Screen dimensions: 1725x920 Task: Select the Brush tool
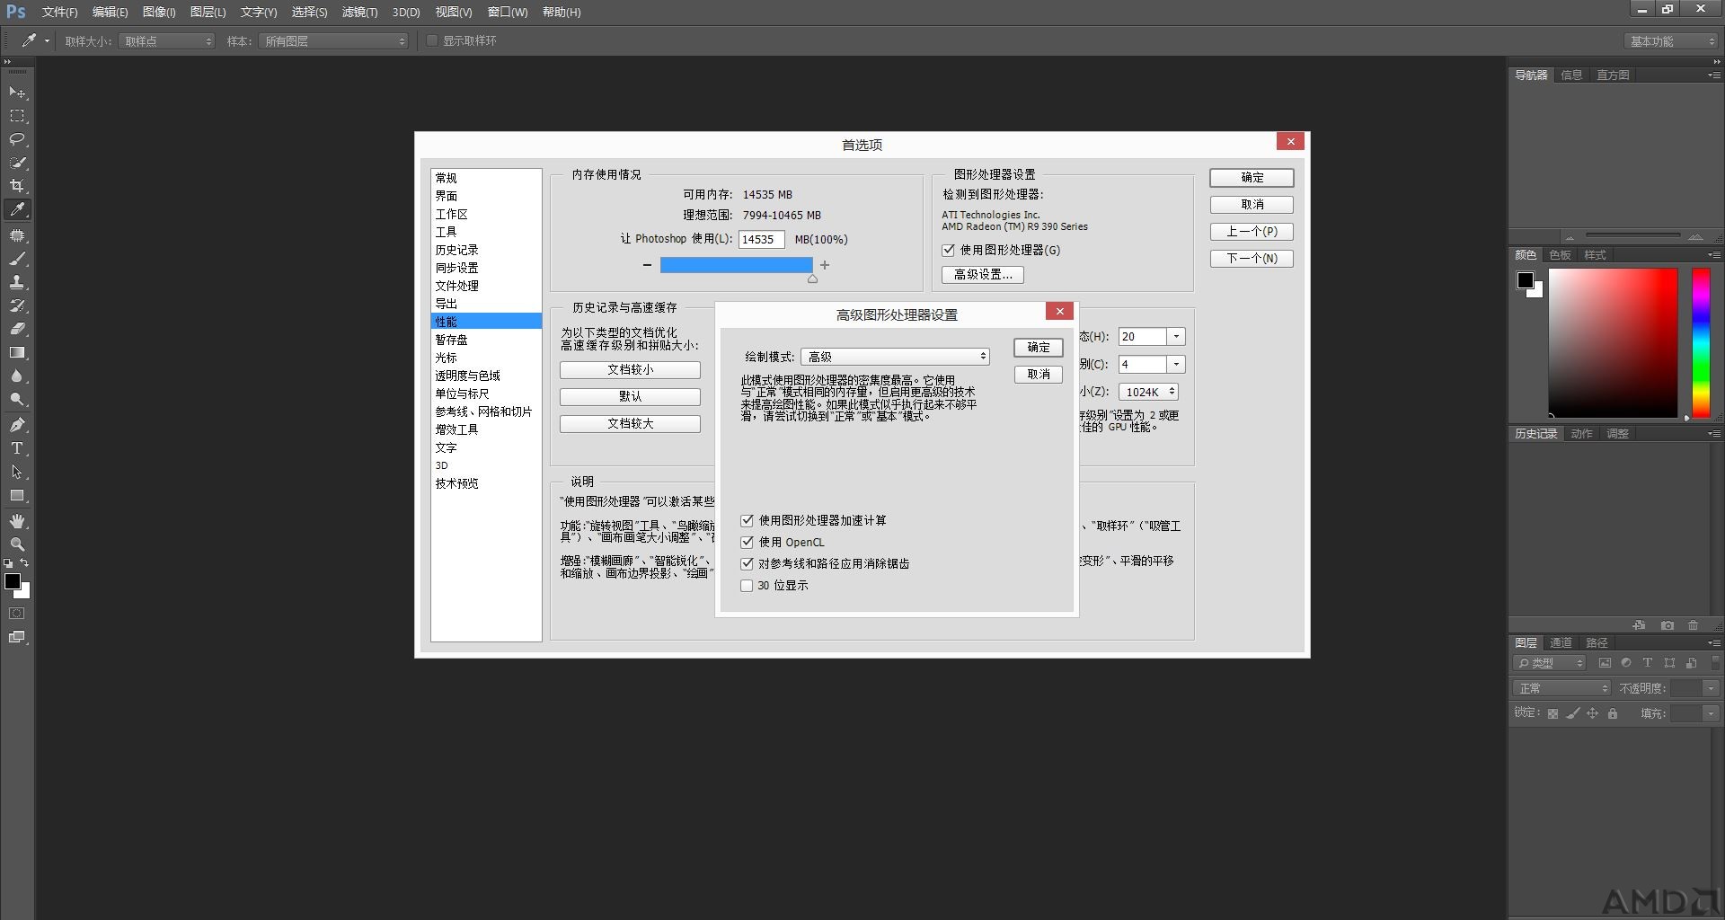tap(17, 259)
